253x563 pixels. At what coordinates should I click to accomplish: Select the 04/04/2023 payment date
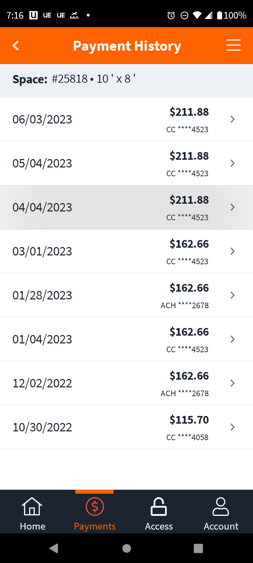(42, 207)
